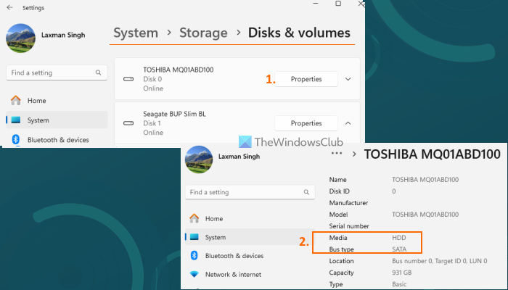Select Bluetooth icon in top window sidebar

click(15, 139)
